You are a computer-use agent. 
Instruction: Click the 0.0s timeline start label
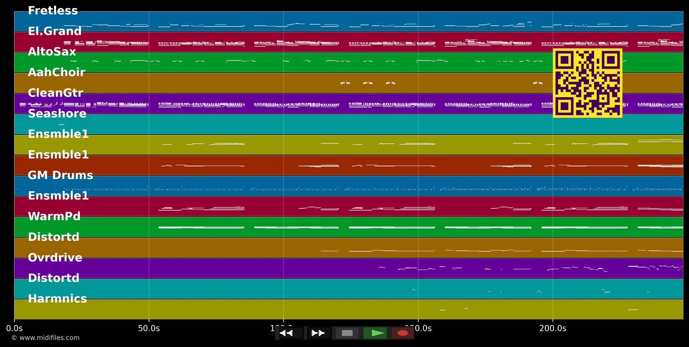pyautogui.click(x=14, y=328)
